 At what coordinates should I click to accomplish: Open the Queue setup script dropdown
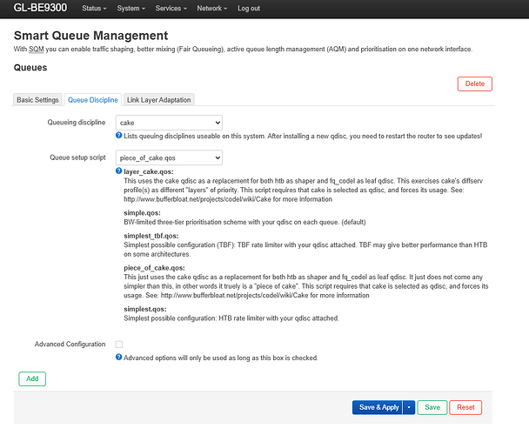click(169, 158)
